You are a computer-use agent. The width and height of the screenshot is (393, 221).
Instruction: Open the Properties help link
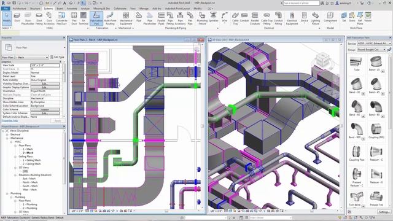pos(10,120)
